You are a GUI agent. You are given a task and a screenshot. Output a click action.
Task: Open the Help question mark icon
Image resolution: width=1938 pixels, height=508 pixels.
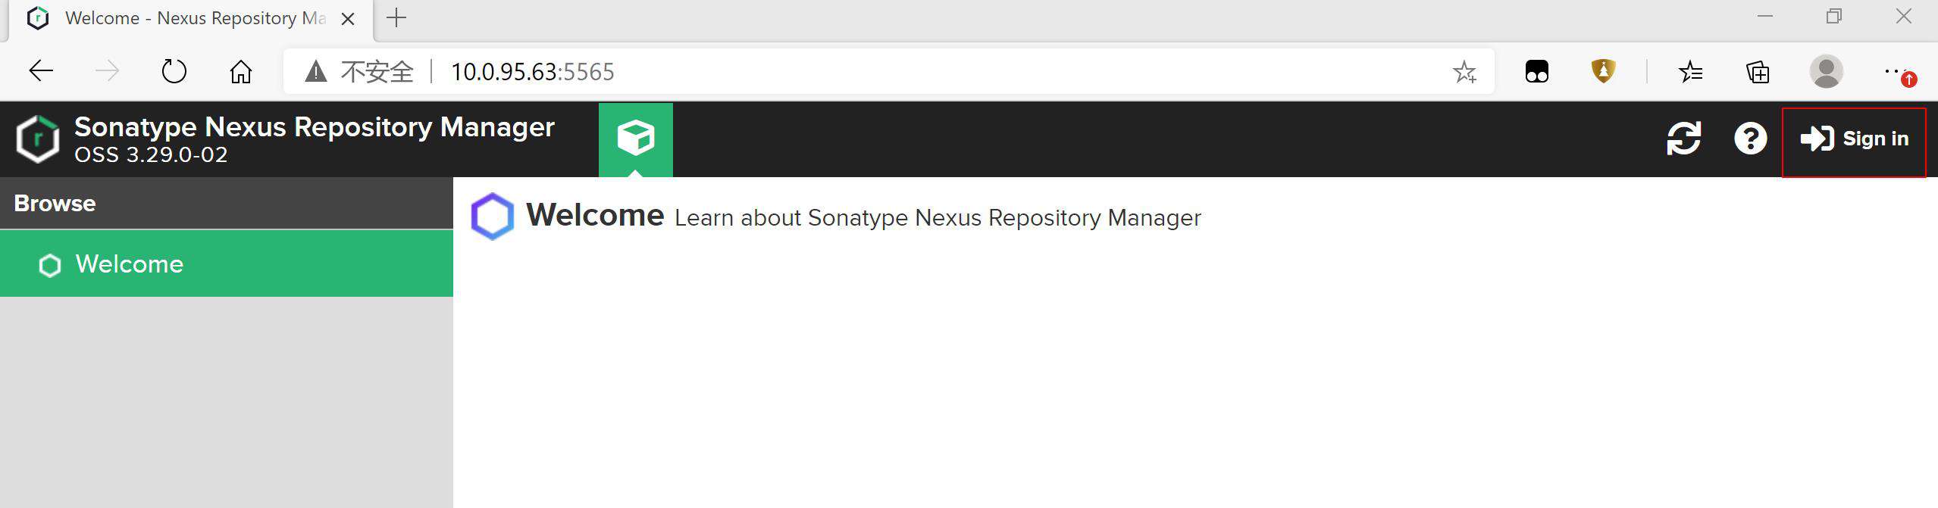pyautogui.click(x=1750, y=139)
